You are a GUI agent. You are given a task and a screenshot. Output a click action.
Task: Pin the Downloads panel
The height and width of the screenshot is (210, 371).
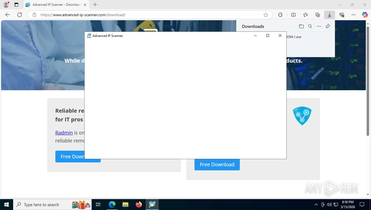pyautogui.click(x=328, y=26)
